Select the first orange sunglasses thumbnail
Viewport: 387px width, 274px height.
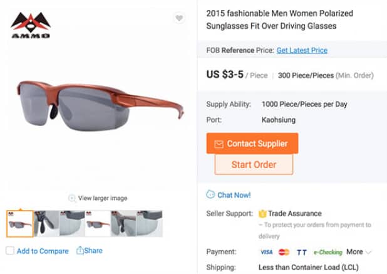(x=20, y=223)
